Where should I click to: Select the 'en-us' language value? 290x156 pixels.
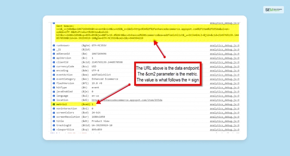95,96
